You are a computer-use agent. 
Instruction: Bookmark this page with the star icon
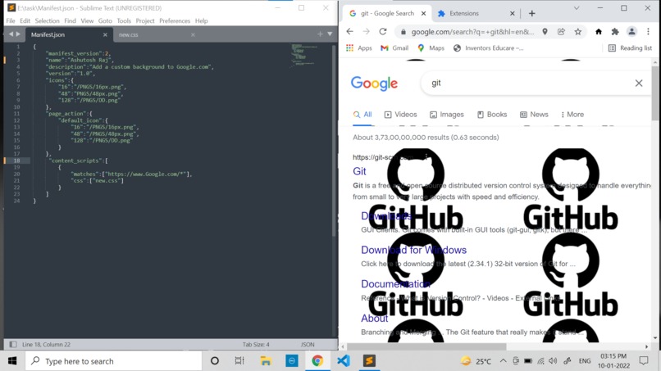(x=578, y=32)
